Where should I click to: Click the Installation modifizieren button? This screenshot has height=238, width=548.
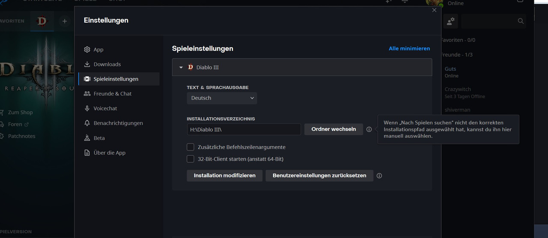click(x=224, y=176)
